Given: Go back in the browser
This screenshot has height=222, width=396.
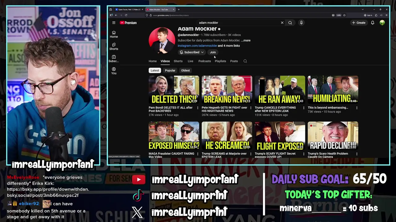Looking at the screenshot, I should pyautogui.click(x=116, y=15).
